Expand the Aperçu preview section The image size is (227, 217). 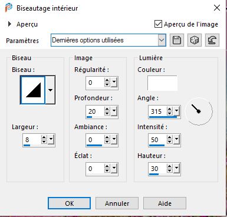pos(9,24)
